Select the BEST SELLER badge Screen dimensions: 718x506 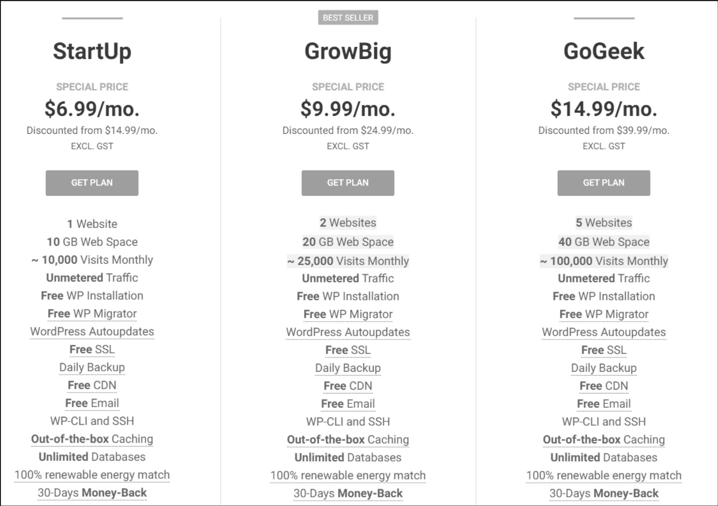[x=348, y=18]
